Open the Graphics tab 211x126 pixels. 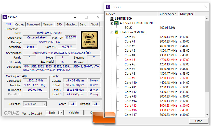71,24
